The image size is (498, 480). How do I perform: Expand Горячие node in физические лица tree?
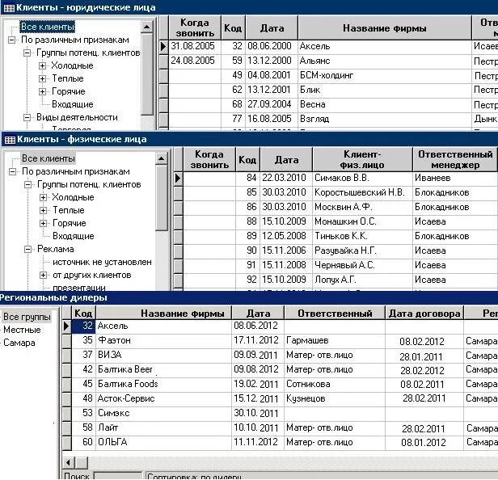point(43,223)
